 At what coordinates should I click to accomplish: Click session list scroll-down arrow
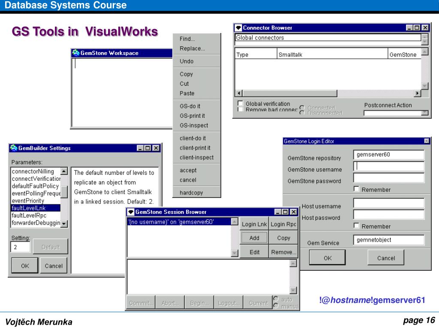[x=235, y=253]
